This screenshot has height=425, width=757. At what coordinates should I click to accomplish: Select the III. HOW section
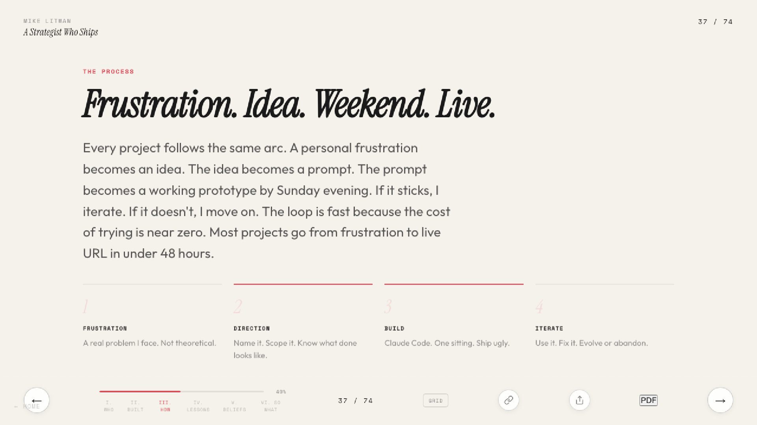pyautogui.click(x=165, y=406)
